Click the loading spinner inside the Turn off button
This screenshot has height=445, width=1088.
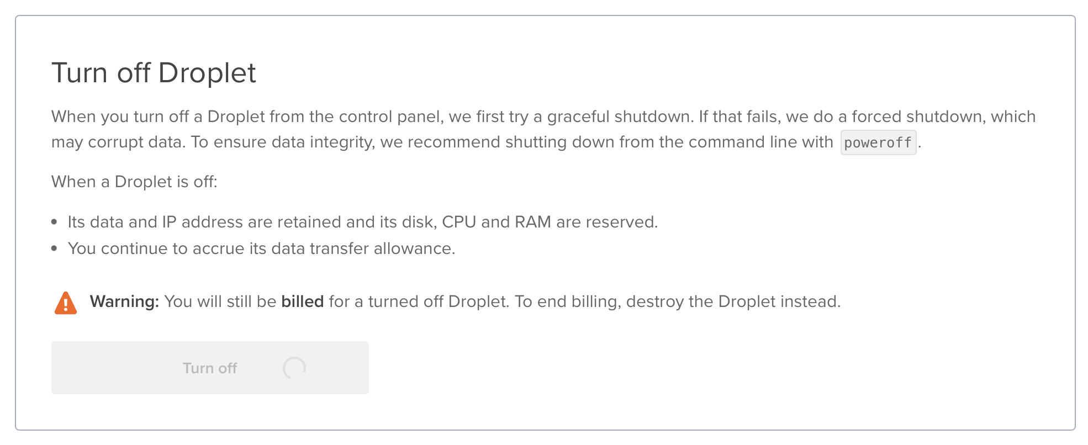tap(294, 368)
